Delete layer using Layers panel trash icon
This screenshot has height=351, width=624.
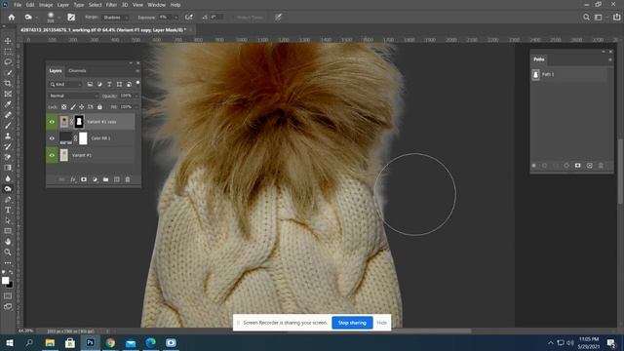tap(128, 179)
